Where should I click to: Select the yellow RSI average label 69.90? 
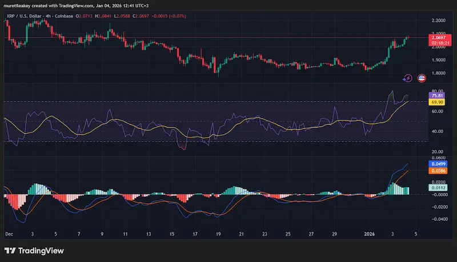click(439, 102)
